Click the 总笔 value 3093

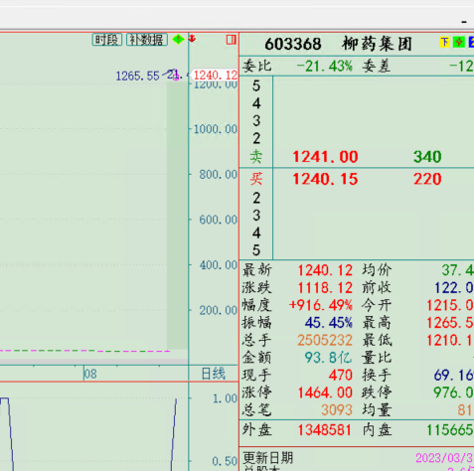[337, 410]
